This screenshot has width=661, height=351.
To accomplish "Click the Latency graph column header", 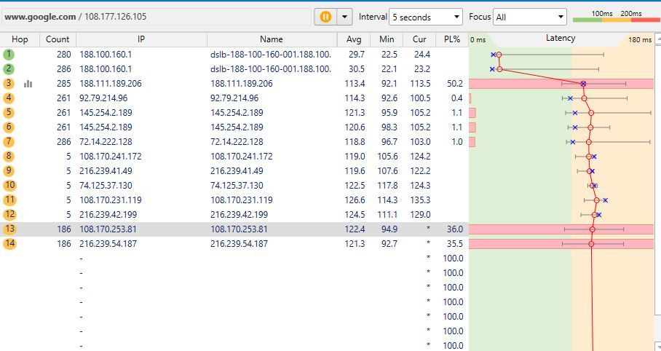I will [x=561, y=39].
